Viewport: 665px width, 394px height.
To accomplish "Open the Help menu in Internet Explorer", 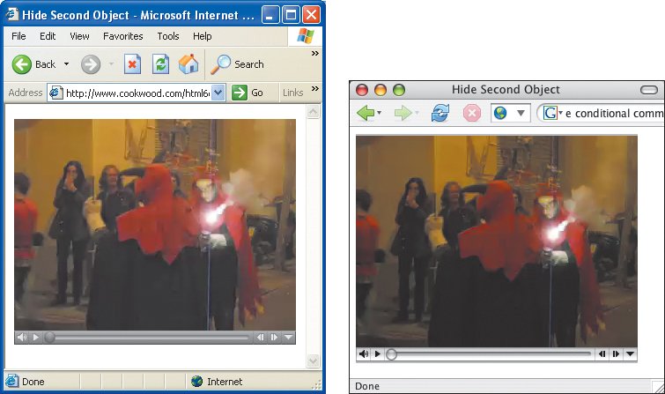I will click(x=203, y=36).
